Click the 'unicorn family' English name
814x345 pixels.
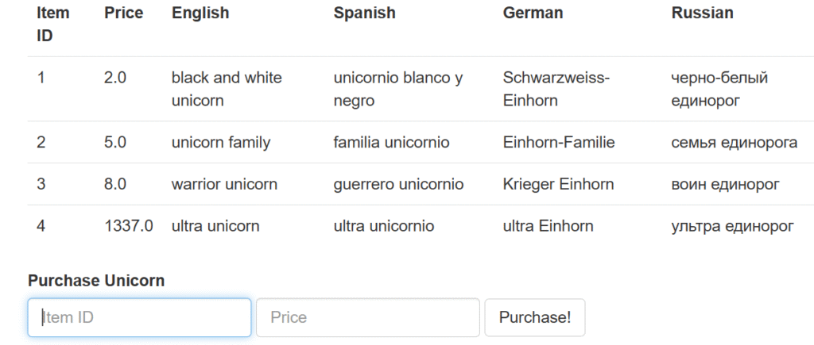(x=221, y=143)
